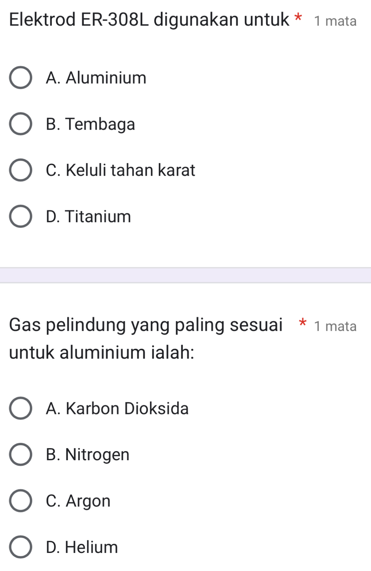Screen dimensions: 371x571
Task: Select the radio circle beside A. Aluminium
Action: click(20, 78)
